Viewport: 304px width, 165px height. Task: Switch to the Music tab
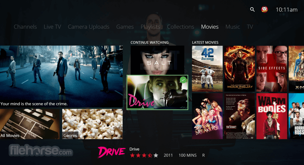pyautogui.click(x=233, y=27)
